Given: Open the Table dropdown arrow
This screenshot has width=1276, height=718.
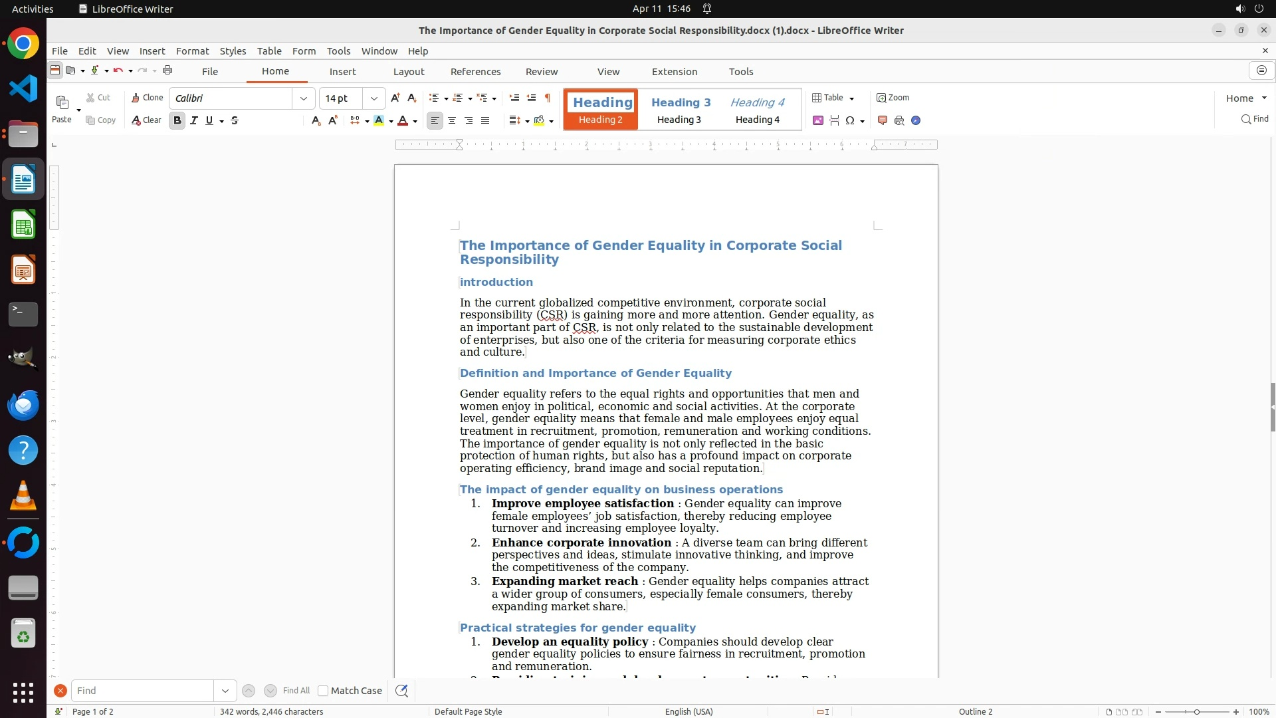Looking at the screenshot, I should [x=852, y=98].
